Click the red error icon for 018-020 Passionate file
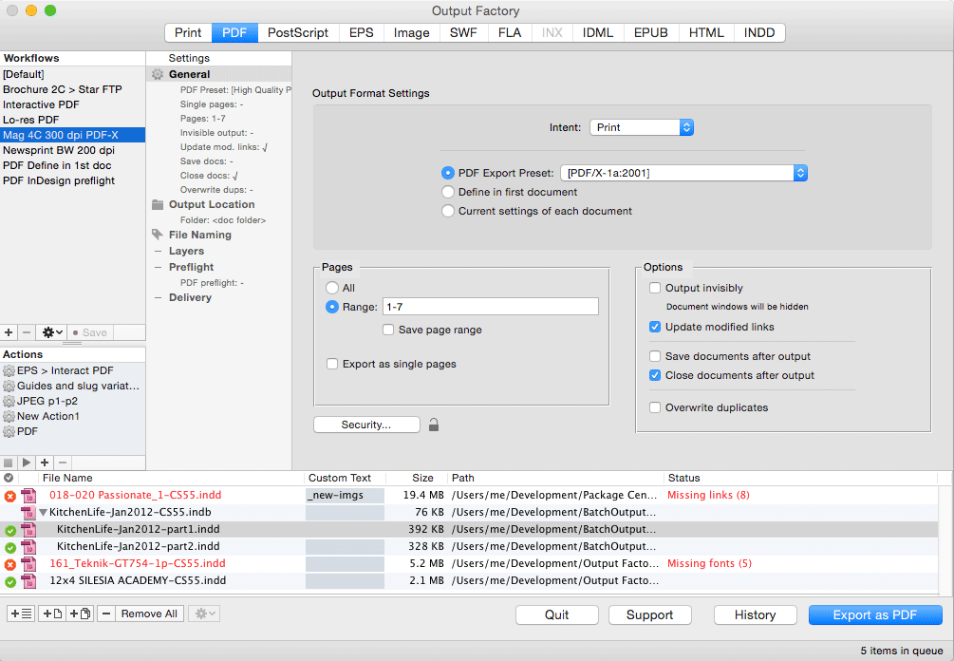 coord(9,496)
